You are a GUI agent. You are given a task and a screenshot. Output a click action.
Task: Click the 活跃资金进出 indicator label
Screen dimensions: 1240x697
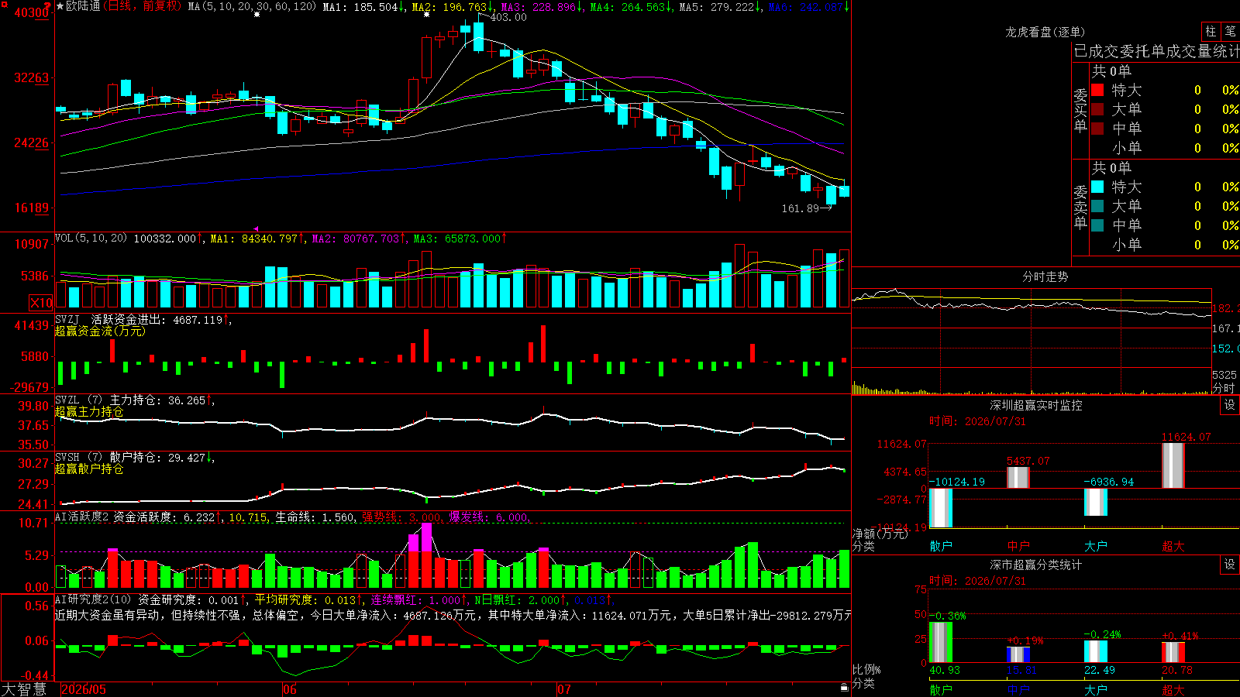point(127,319)
